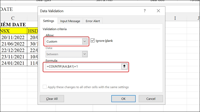Click inside the COUNTIF formula field
The image size is (200, 112).
click(x=83, y=66)
